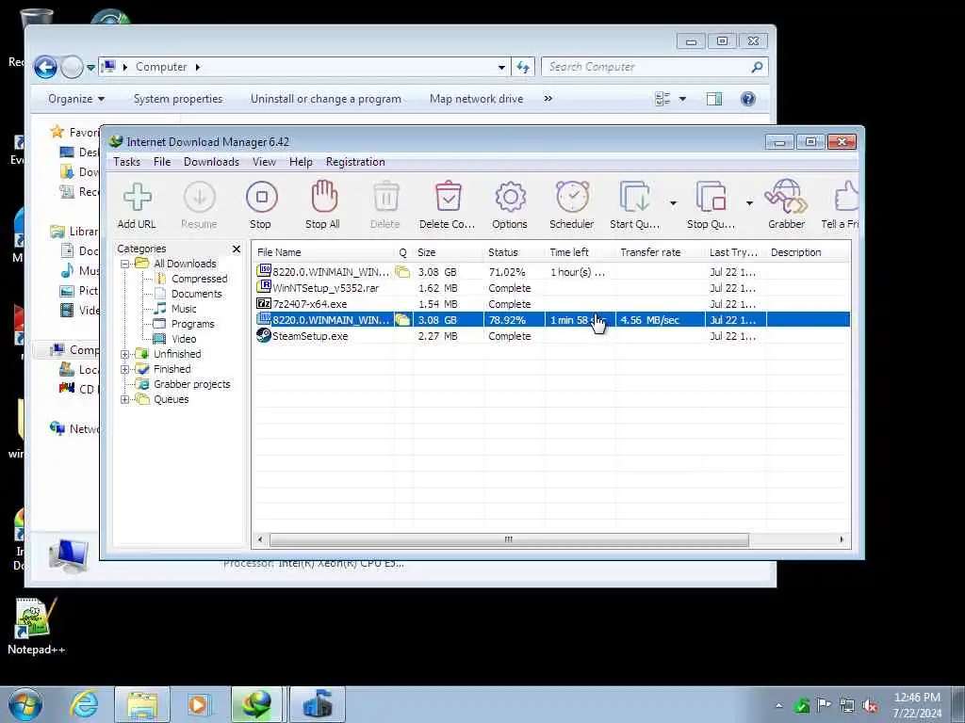Select the Compressed category

(x=200, y=279)
